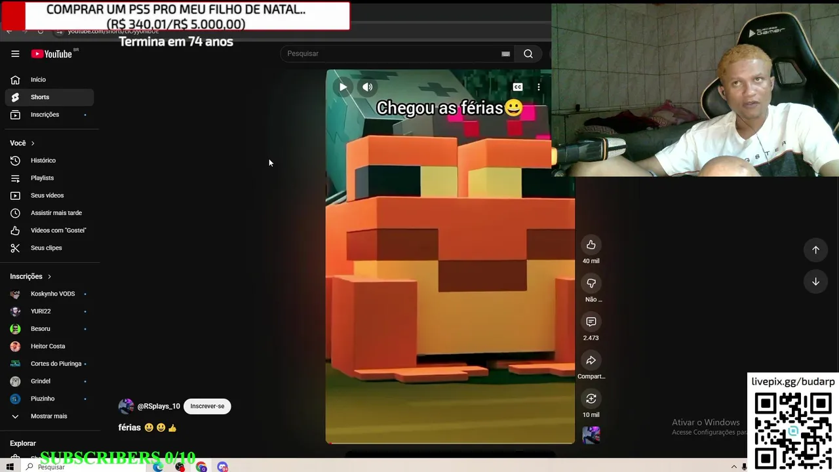
Task: Open Grindel channel
Action: (x=50, y=381)
